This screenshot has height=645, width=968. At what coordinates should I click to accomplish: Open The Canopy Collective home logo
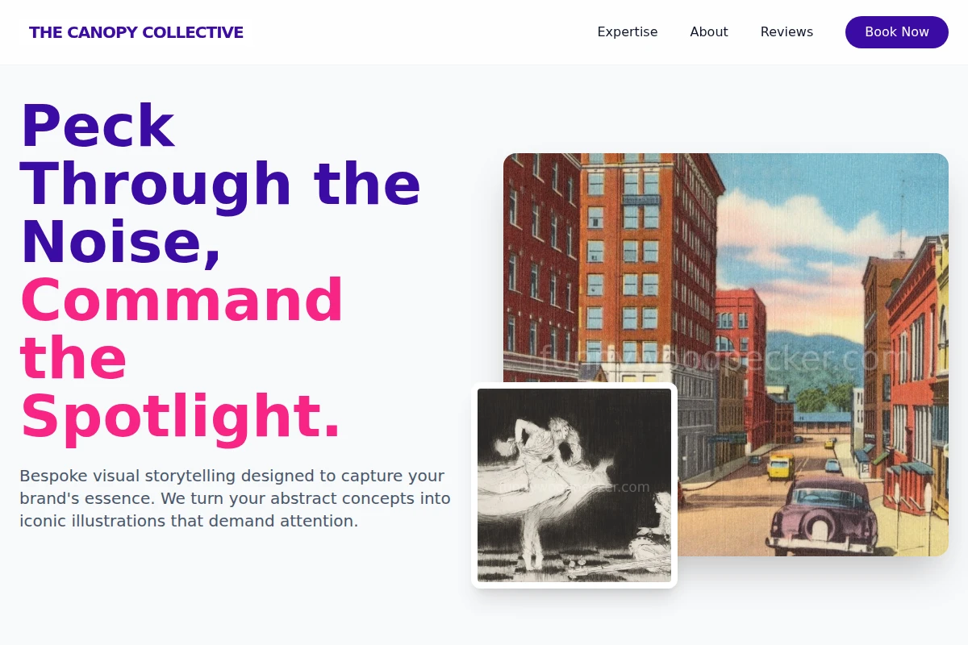(136, 32)
